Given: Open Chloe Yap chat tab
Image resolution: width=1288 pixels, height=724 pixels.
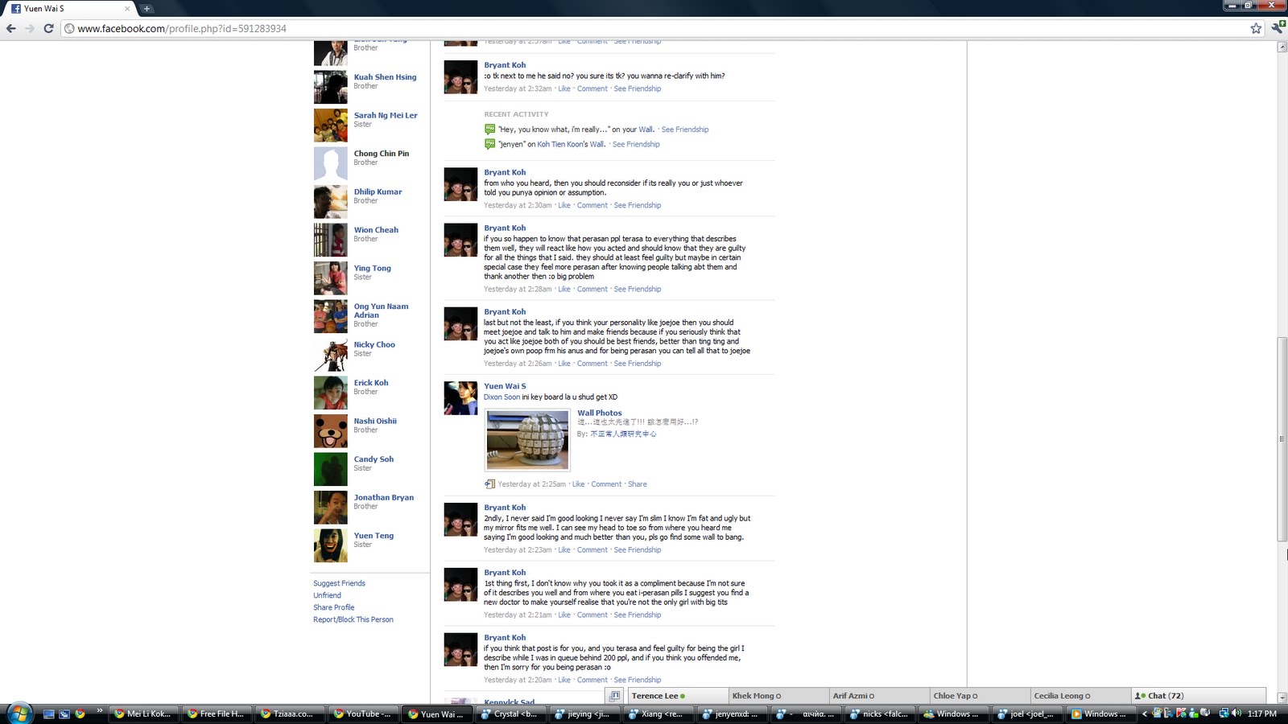Looking at the screenshot, I should click(980, 696).
